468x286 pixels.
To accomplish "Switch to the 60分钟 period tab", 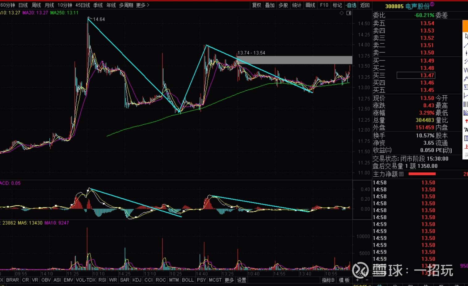I will (x=8, y=5).
